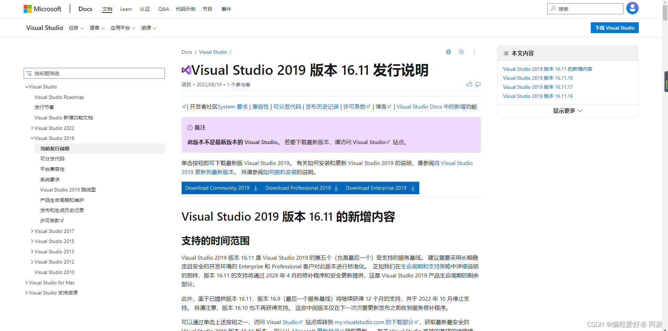The height and width of the screenshot is (331, 668).
Task: Click the globe language icon
Action: 448,52
